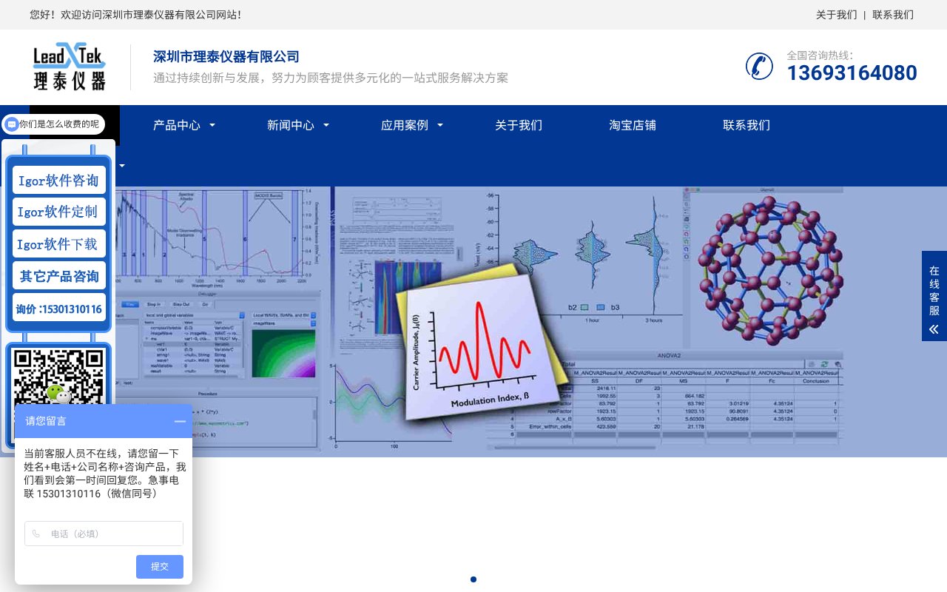Click the chat bubble icon above the sidebar
Viewport: 947px width, 592px height.
12,124
